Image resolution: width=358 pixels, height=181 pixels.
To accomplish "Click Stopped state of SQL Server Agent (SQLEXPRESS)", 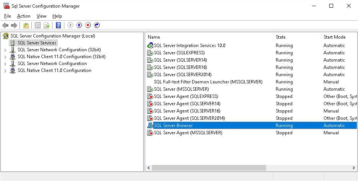I will pos(284,96).
